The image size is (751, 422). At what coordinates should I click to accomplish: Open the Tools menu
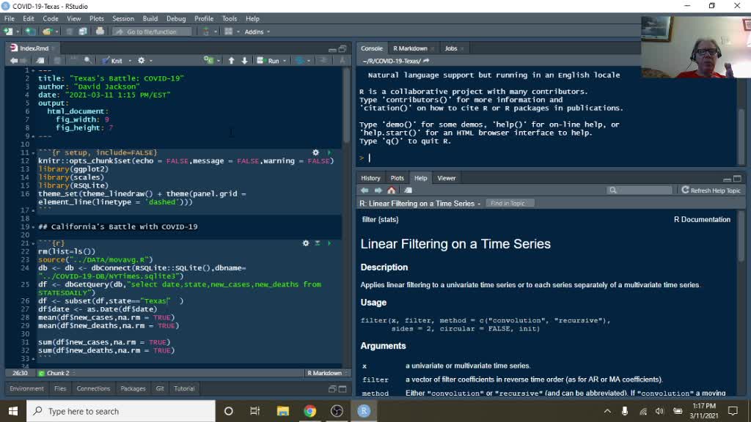tap(230, 18)
